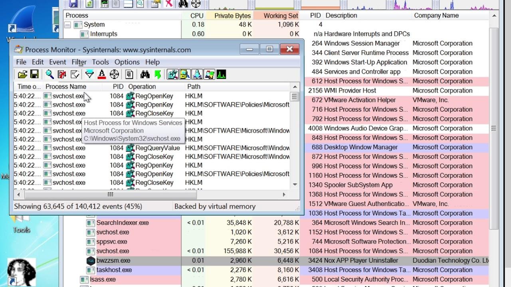
Task: Toggle Show Registry Activity filter
Action: 172,74
